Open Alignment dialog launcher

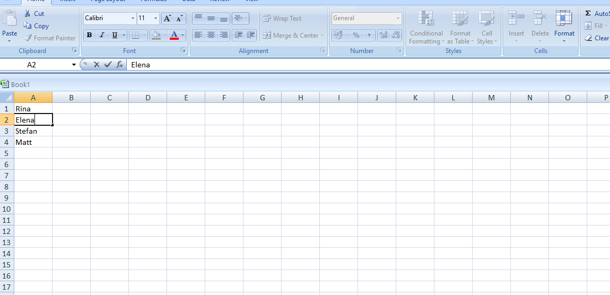pyautogui.click(x=322, y=50)
